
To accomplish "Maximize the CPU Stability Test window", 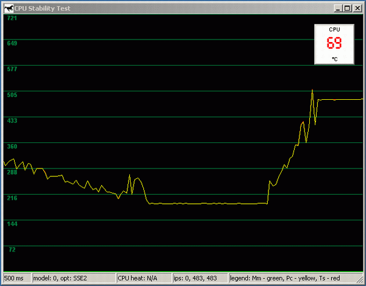I will [346, 8].
